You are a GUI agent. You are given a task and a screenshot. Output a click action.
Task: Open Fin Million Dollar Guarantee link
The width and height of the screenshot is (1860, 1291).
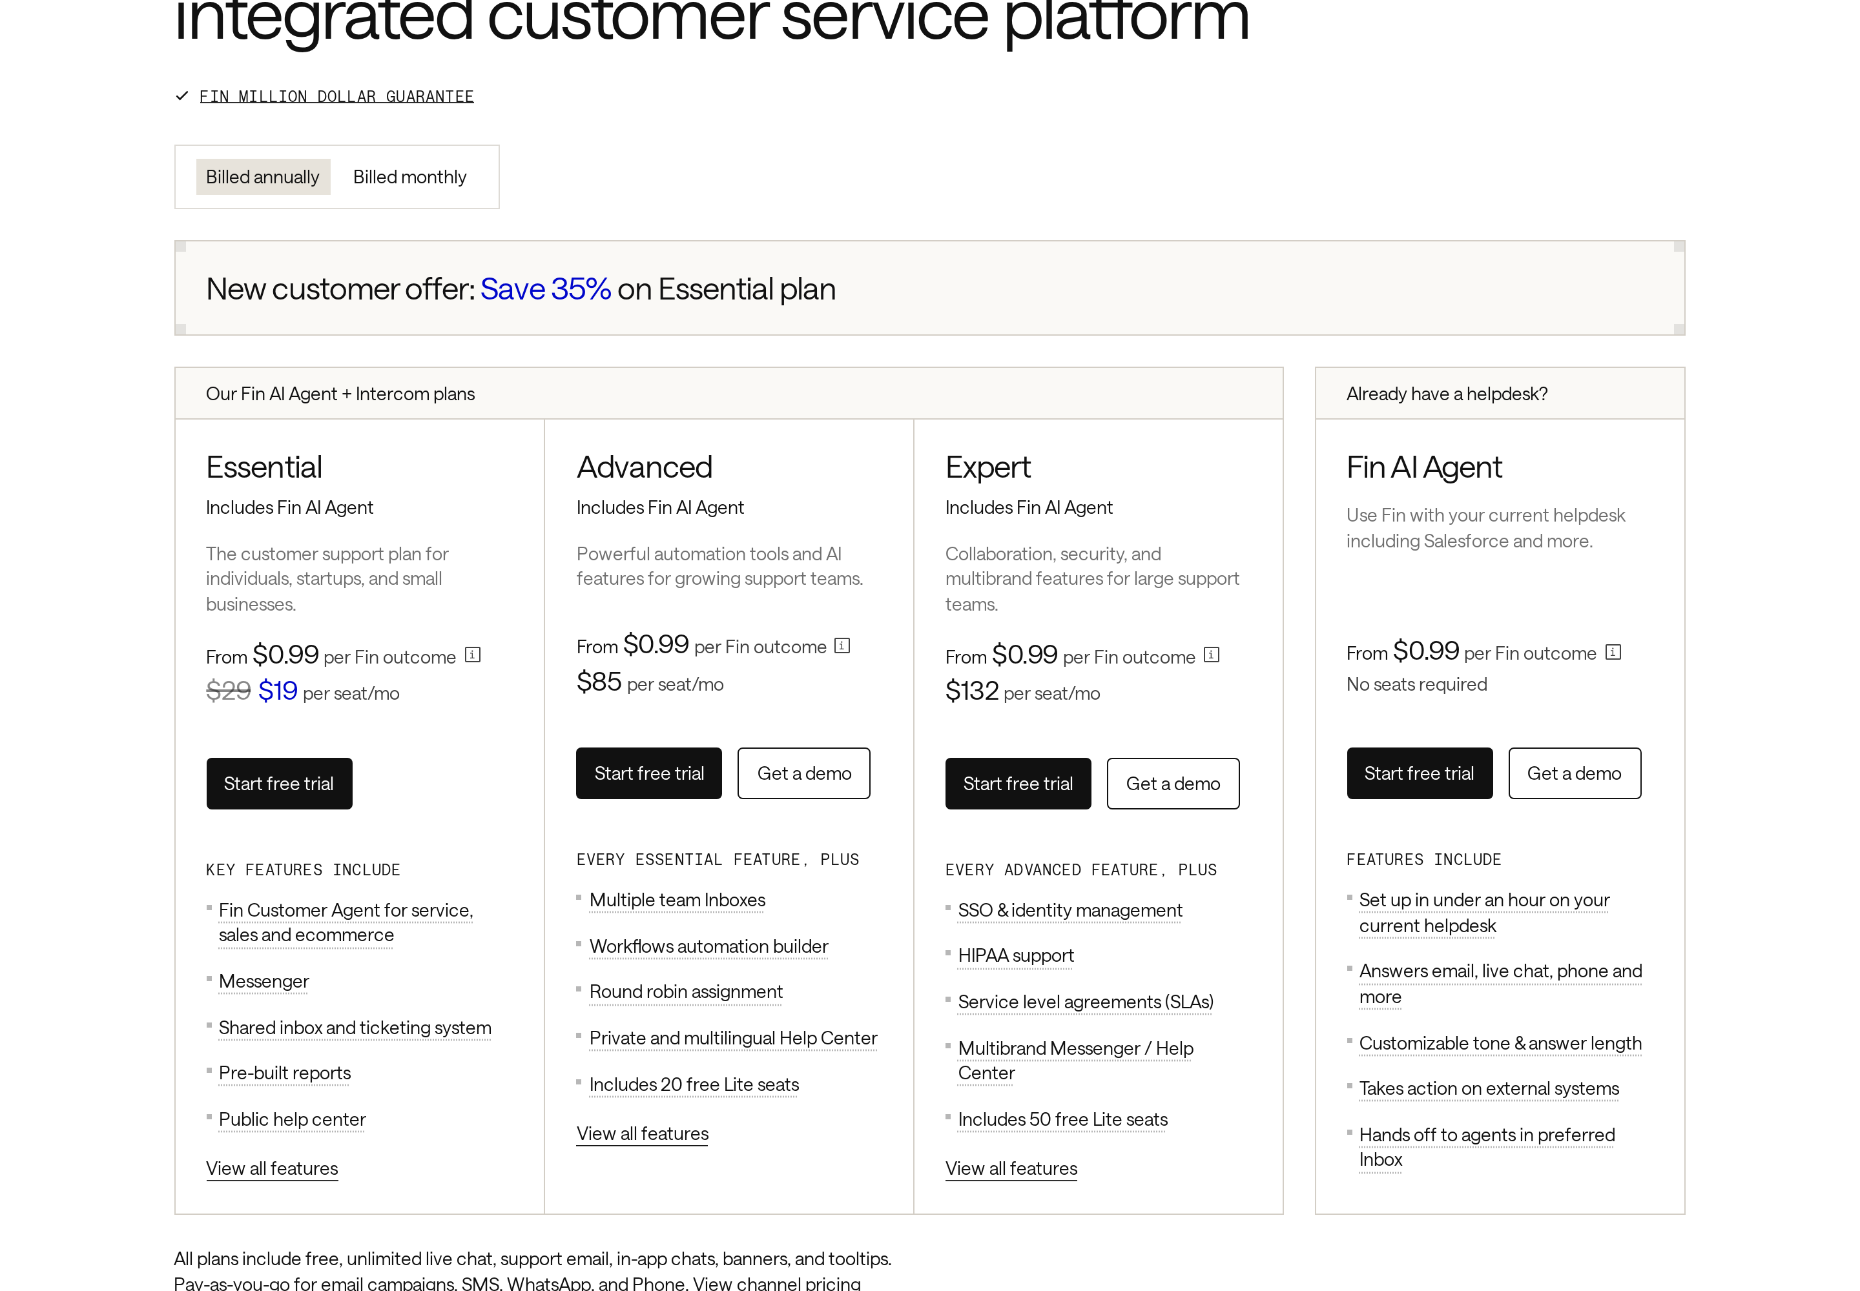pos(336,96)
